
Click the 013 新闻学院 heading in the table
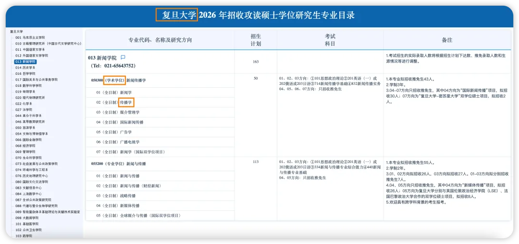102,58
